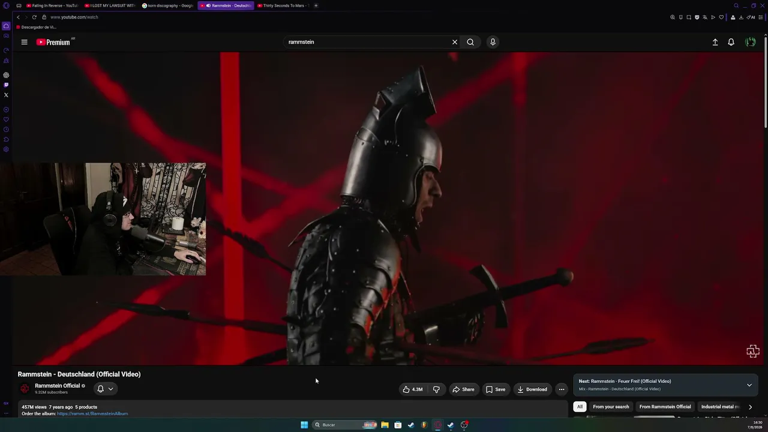This screenshot has height=432, width=768.
Task: Open channel notification preferences dropdown
Action: [x=105, y=389]
